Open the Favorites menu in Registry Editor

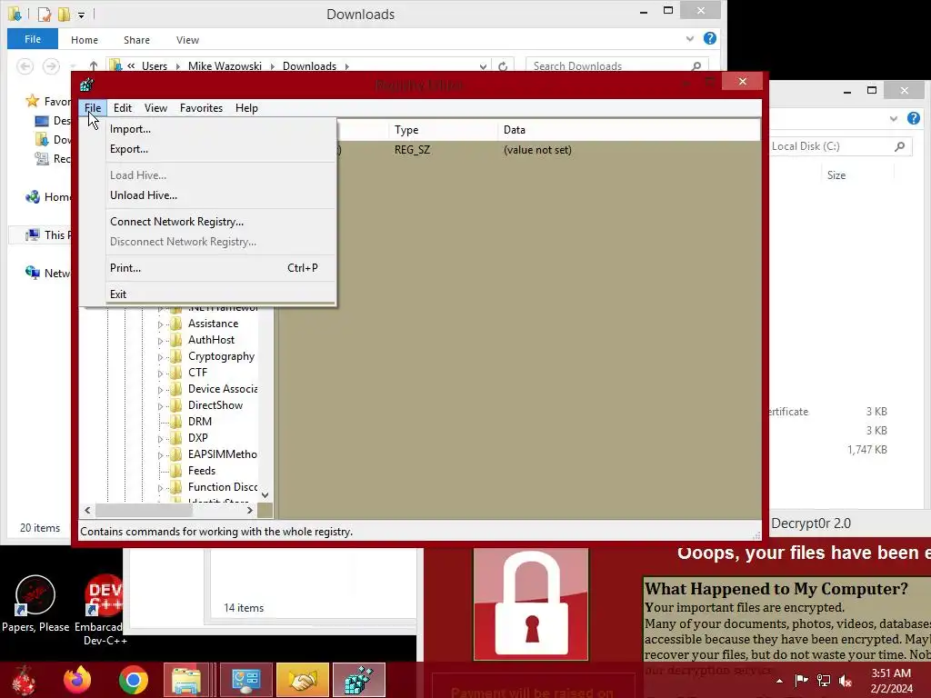(x=201, y=108)
